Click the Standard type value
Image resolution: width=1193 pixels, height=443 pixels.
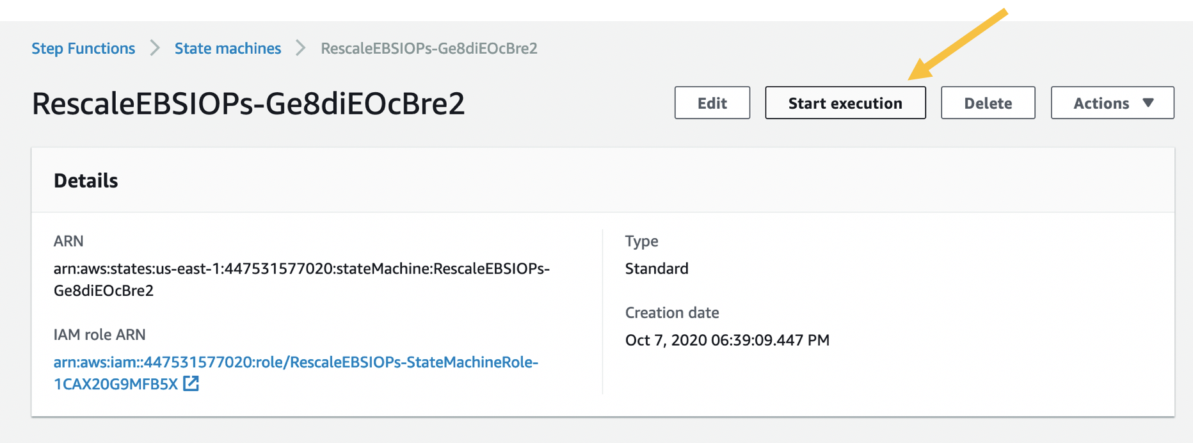[x=657, y=268]
